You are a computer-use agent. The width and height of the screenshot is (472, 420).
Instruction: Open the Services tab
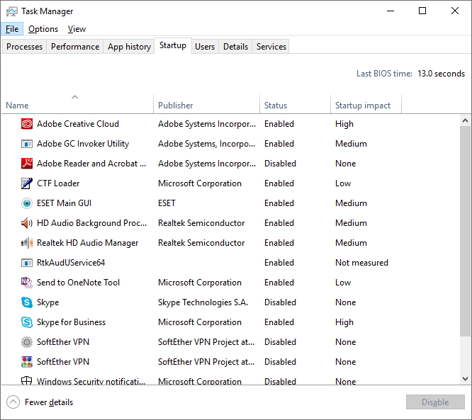271,47
